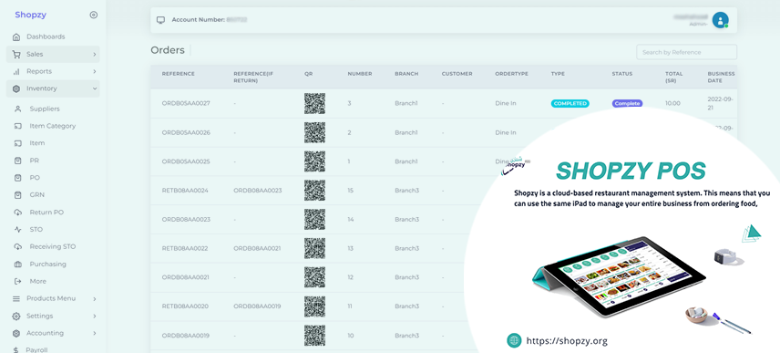Sort by the REFERENCE column header

click(178, 74)
